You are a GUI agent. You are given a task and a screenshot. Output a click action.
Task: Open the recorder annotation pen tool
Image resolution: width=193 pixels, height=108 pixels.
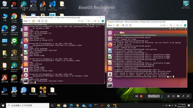[183, 96]
